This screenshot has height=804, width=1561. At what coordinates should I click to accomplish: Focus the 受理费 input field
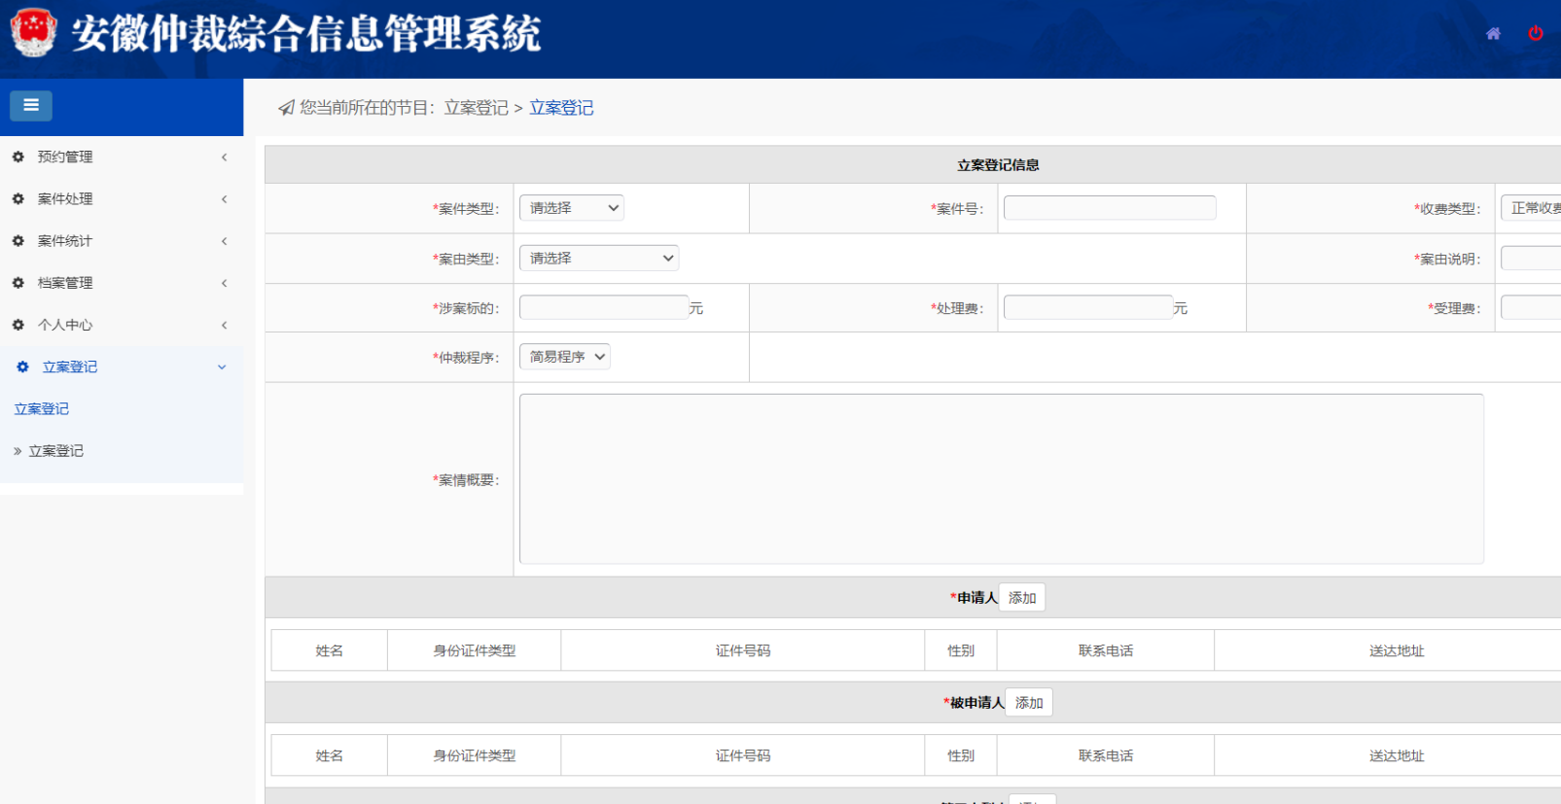click(1531, 307)
